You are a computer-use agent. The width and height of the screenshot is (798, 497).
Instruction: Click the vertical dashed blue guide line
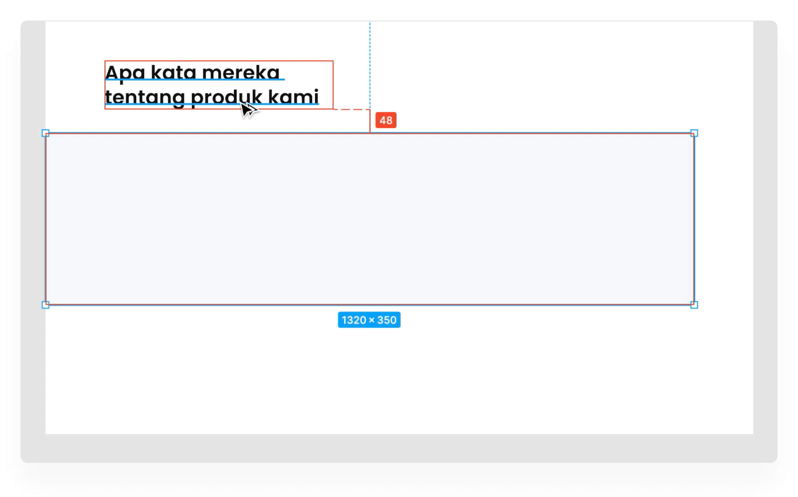click(370, 62)
